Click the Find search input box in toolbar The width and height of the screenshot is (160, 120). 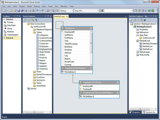point(117,10)
